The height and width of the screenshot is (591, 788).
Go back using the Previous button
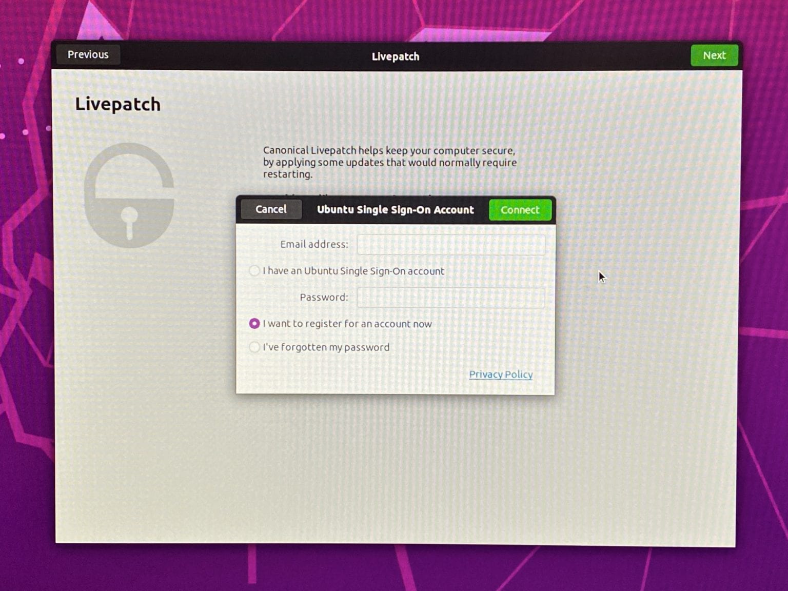(88, 54)
